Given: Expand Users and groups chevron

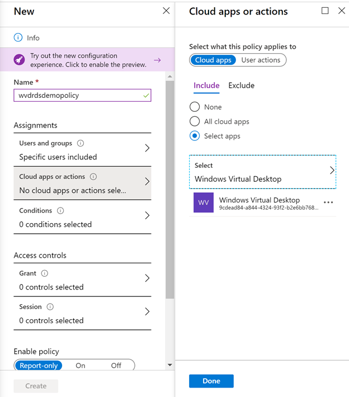Looking at the screenshot, I should pyautogui.click(x=147, y=148).
